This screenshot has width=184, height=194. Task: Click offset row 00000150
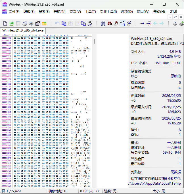(6, 91)
